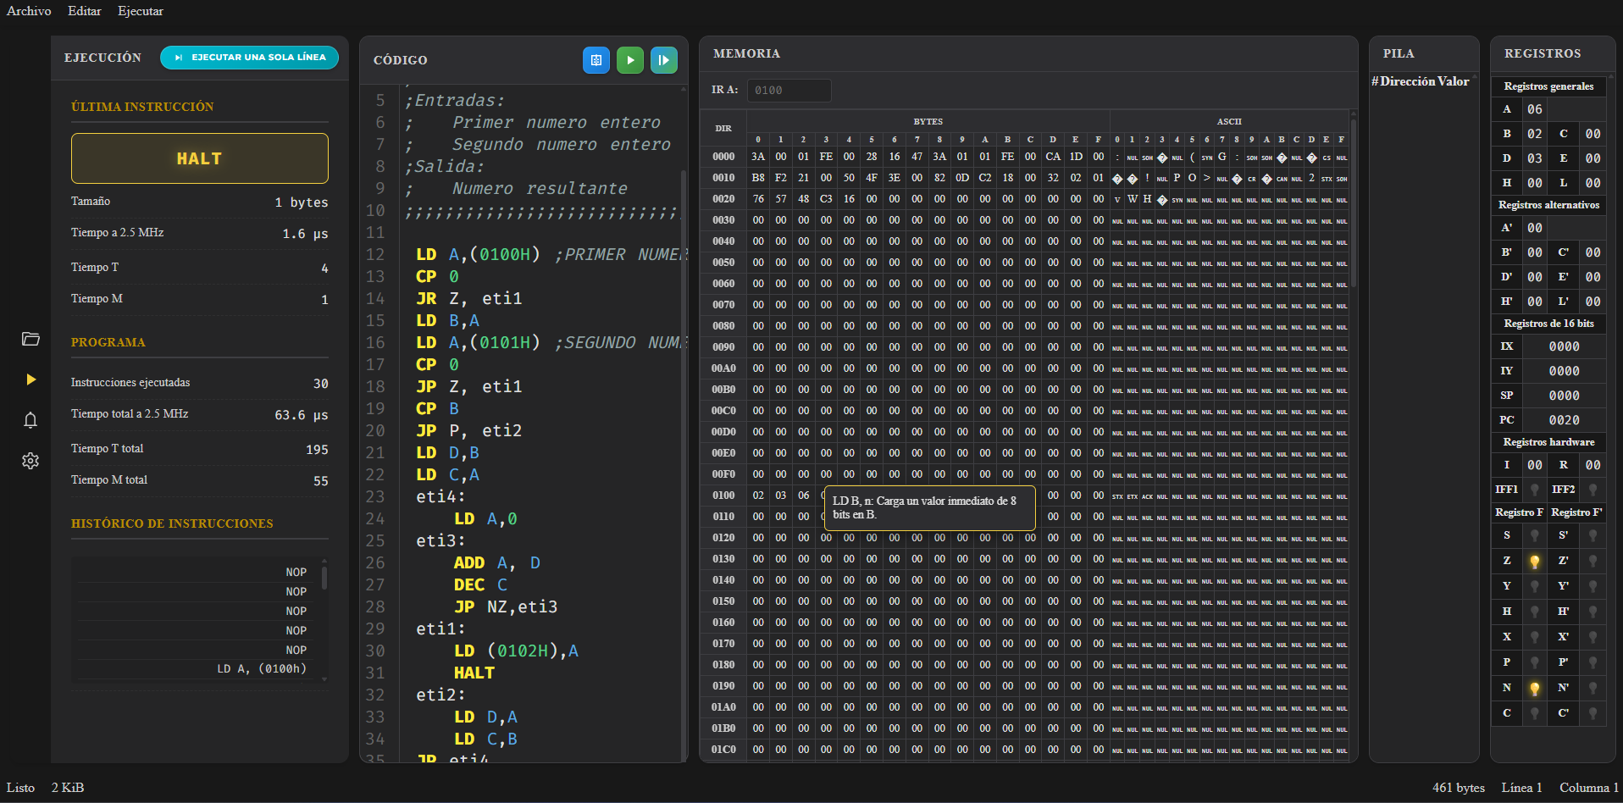Select the yellow run icon in the sidebar
Screen dimensions: 1623x803
click(30, 379)
